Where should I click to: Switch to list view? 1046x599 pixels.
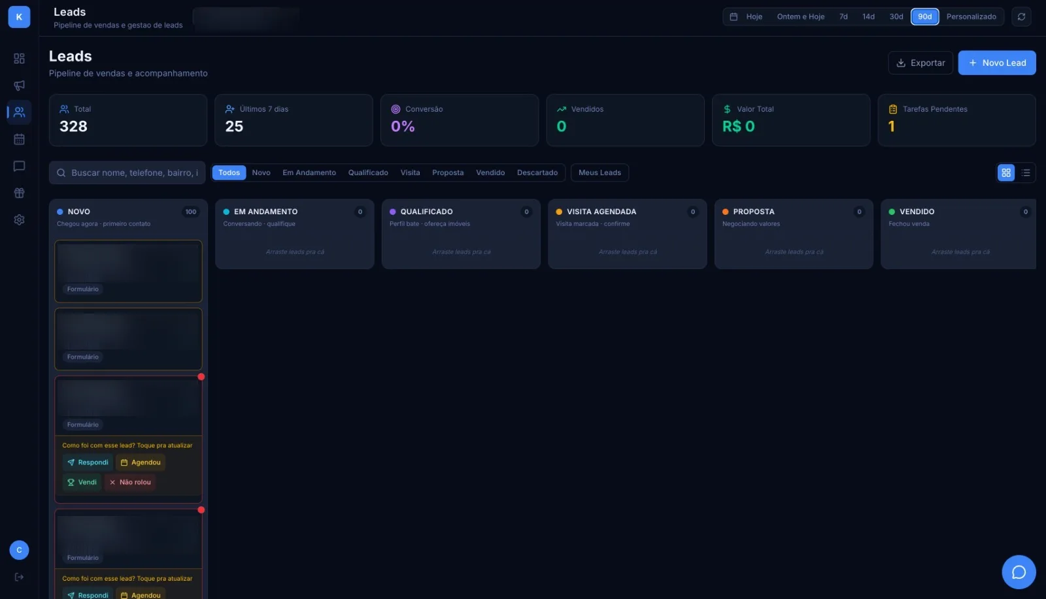click(x=1026, y=172)
